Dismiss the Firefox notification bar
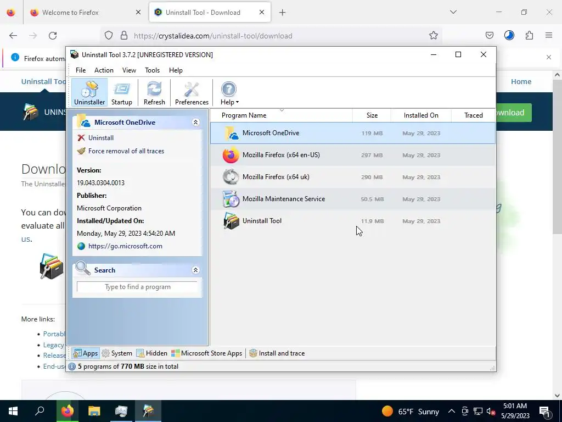 tap(549, 57)
